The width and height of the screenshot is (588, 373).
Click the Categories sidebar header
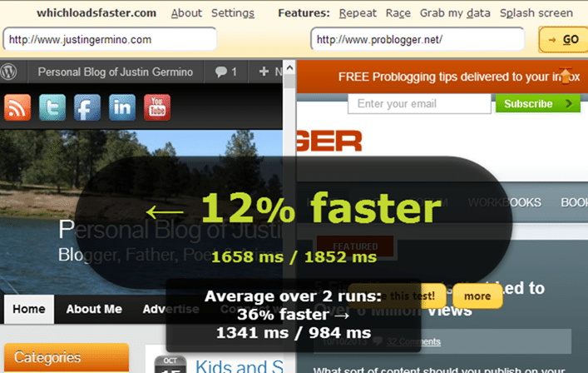coord(67,358)
